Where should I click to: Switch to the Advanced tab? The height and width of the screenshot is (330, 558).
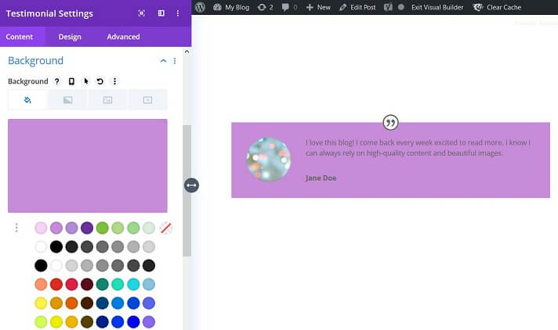pyautogui.click(x=123, y=37)
